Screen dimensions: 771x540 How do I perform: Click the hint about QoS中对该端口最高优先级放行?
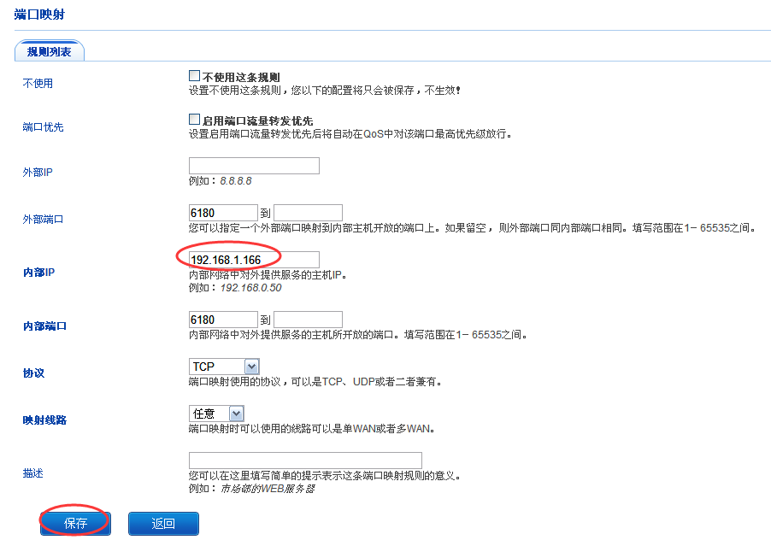(350, 133)
